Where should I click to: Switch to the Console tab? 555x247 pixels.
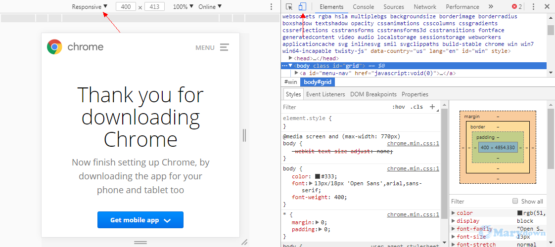pos(363,7)
